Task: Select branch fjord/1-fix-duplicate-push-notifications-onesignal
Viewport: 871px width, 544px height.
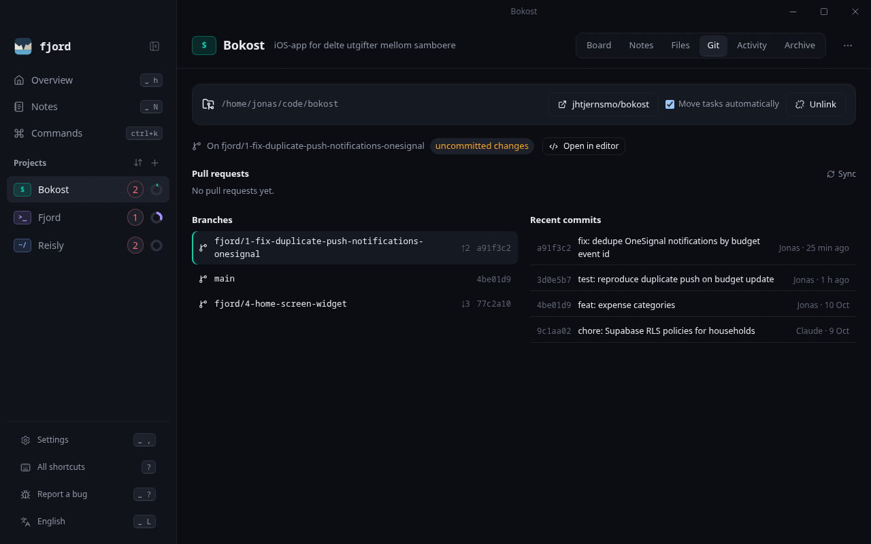Action: 355,248
